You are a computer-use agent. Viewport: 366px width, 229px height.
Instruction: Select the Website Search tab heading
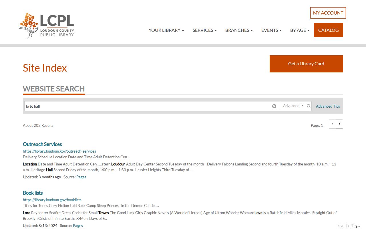click(x=54, y=89)
